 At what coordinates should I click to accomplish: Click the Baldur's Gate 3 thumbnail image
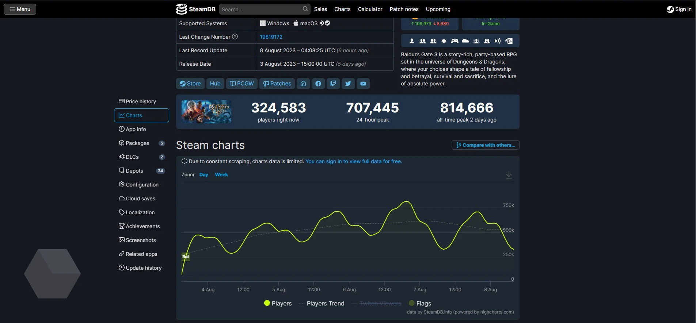point(206,112)
